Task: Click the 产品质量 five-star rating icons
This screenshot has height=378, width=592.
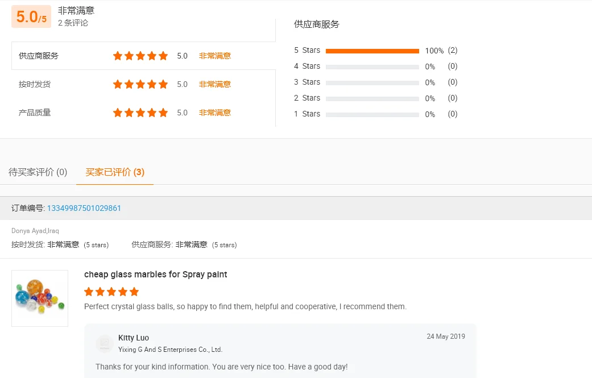Action: (140, 113)
